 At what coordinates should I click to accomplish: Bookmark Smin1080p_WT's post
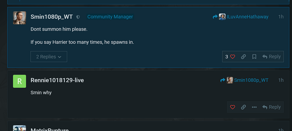point(254,57)
